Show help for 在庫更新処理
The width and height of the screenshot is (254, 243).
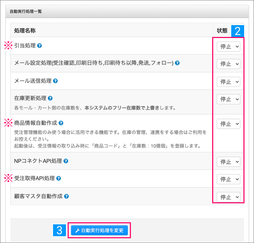[50, 98]
